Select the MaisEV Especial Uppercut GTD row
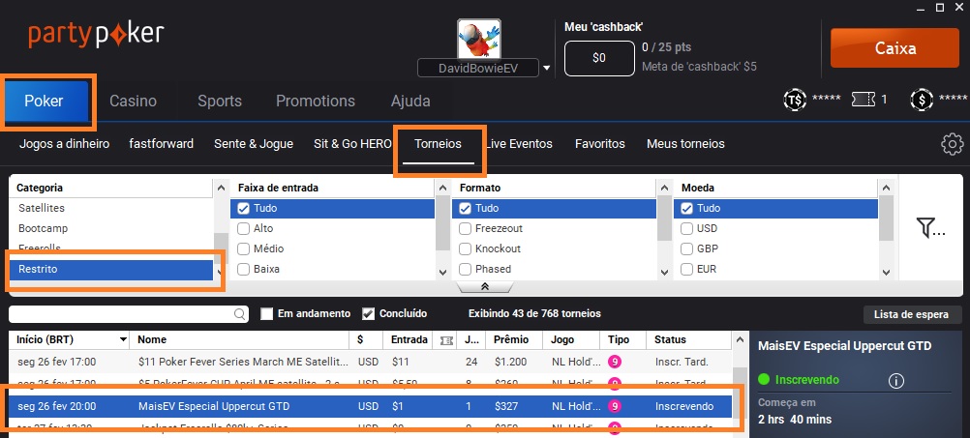970x438 pixels. click(370, 406)
